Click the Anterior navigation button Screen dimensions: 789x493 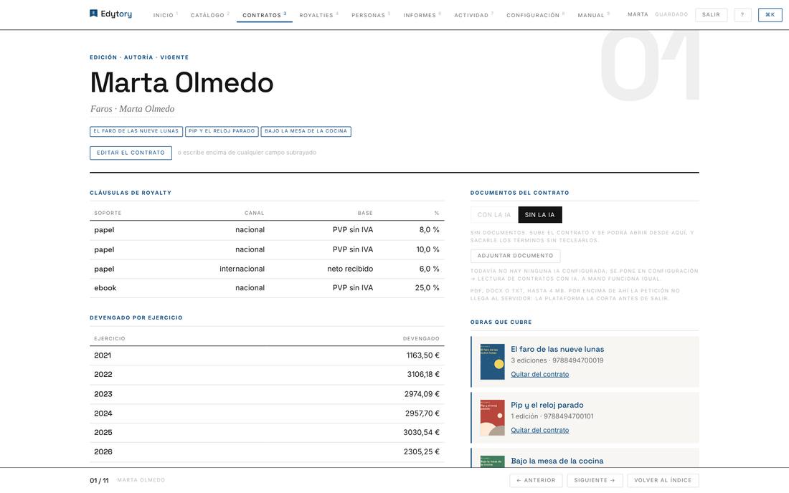(x=536, y=480)
